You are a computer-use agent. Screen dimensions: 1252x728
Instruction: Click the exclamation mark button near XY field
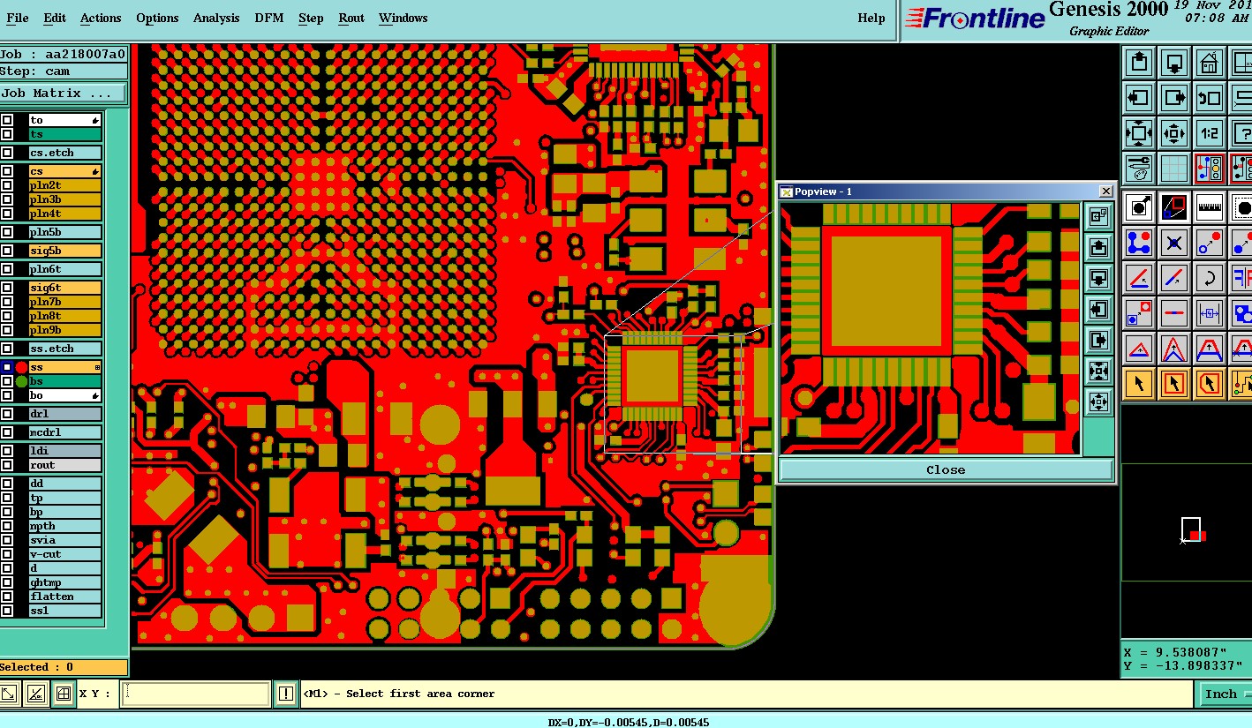tap(285, 694)
